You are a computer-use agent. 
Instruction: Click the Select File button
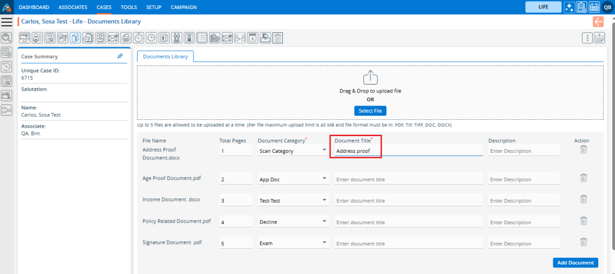tap(370, 111)
